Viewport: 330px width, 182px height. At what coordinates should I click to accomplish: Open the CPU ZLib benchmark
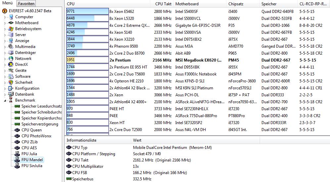(x=29, y=142)
